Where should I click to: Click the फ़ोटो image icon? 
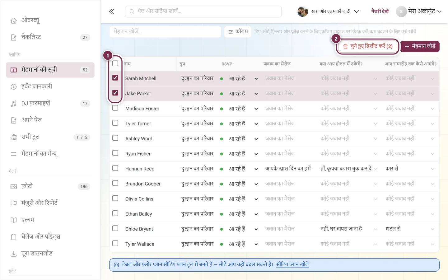(14, 187)
